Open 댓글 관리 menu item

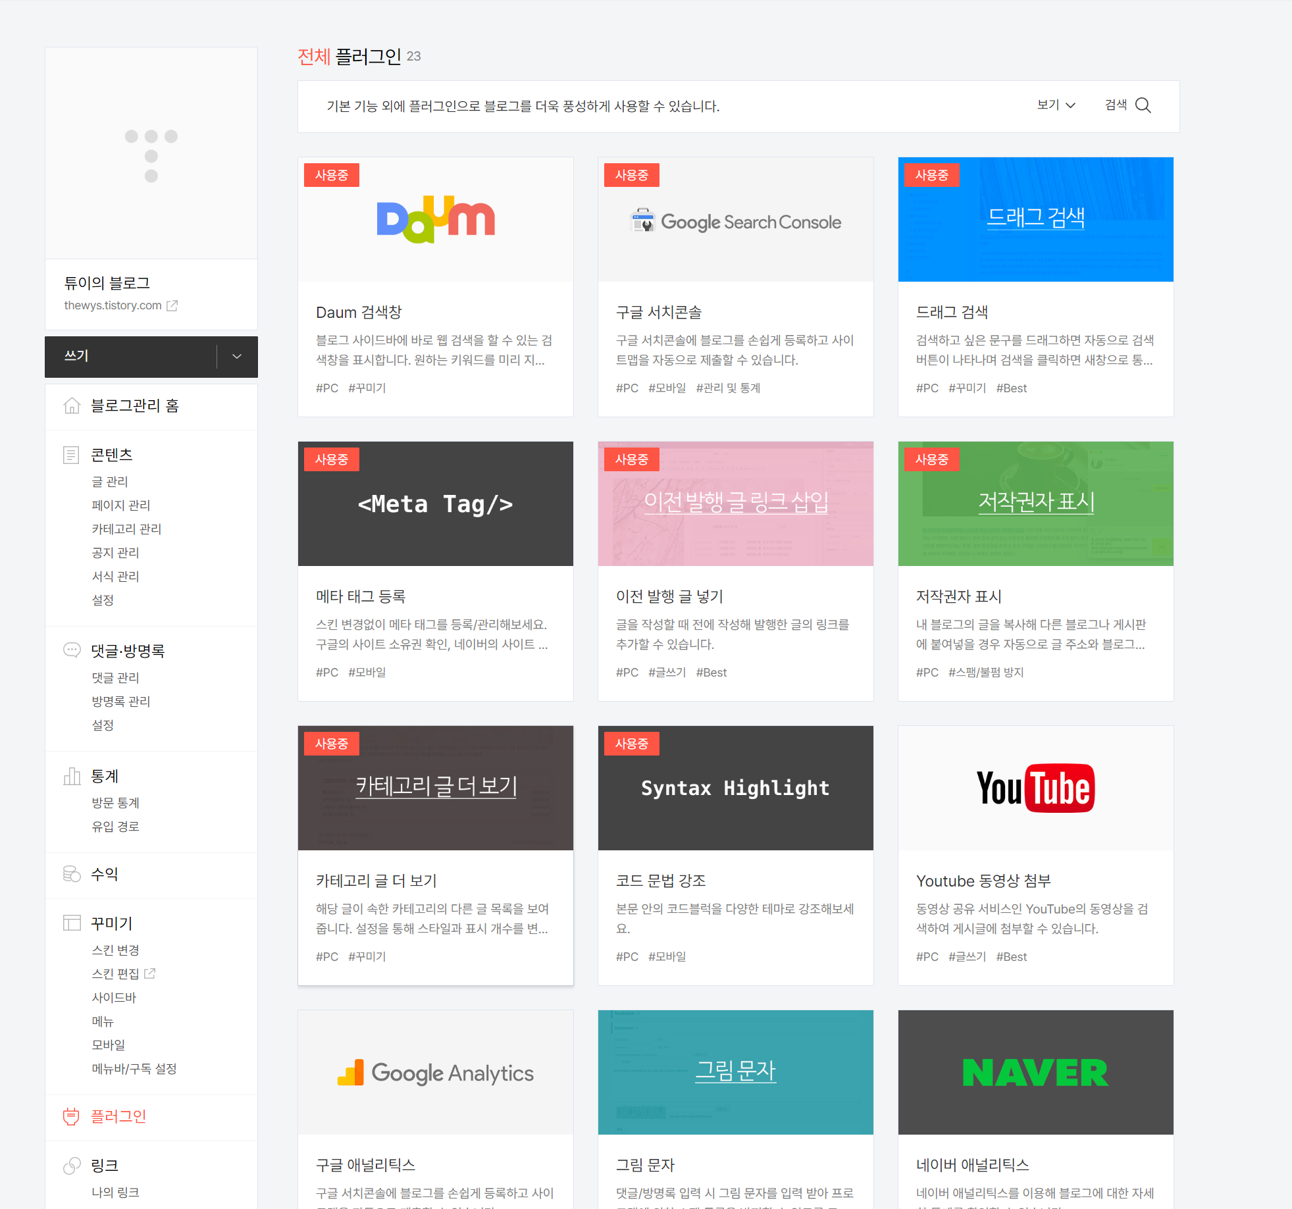click(x=115, y=678)
